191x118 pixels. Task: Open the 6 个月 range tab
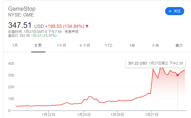(85, 45)
